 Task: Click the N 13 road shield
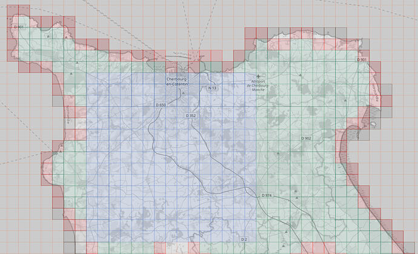pos(212,88)
